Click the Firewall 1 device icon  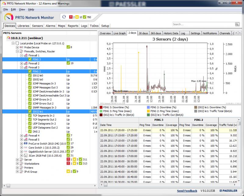(x=26, y=55)
